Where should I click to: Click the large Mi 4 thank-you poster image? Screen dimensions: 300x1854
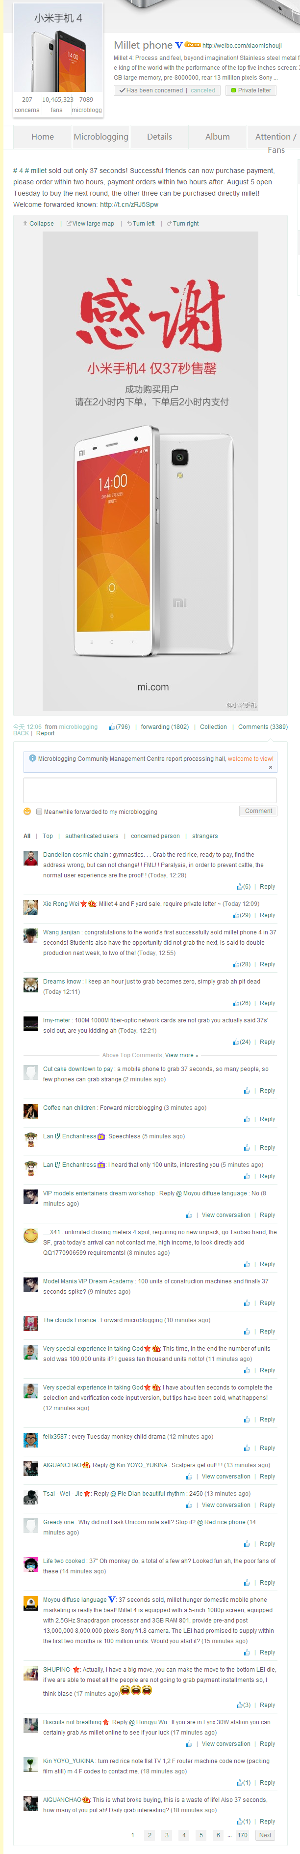[150, 471]
